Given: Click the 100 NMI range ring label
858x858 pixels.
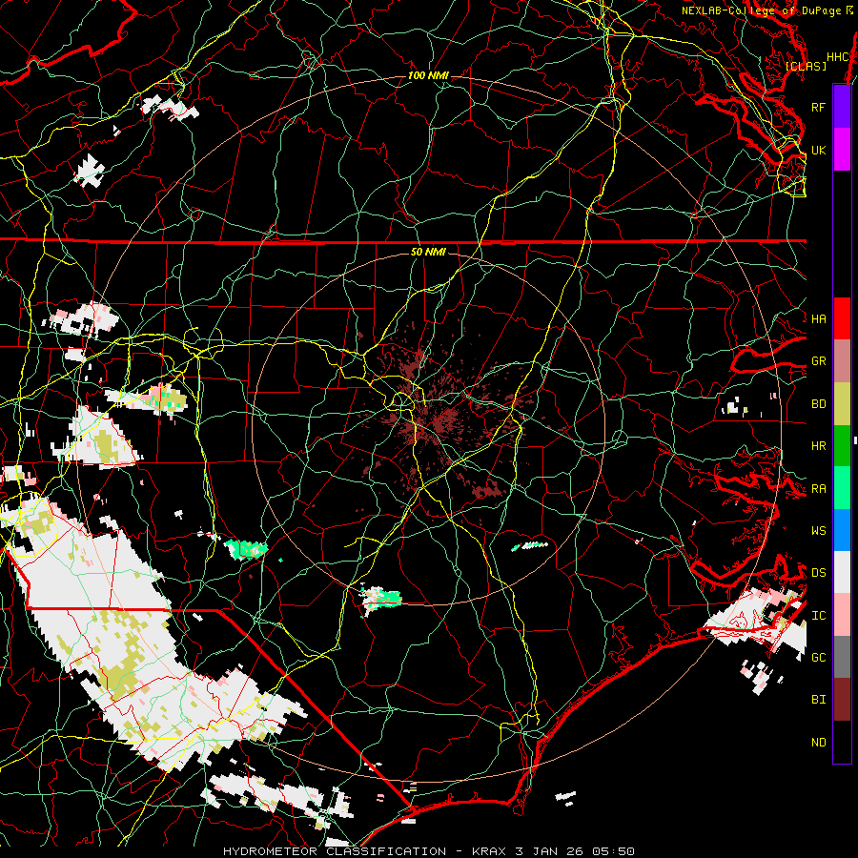Looking at the screenshot, I should click(428, 75).
